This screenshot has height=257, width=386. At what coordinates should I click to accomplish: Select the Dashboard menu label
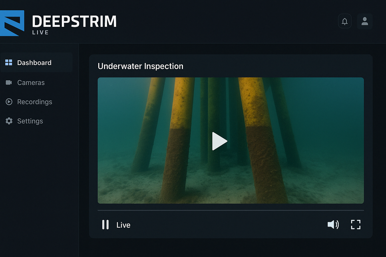[x=34, y=63]
